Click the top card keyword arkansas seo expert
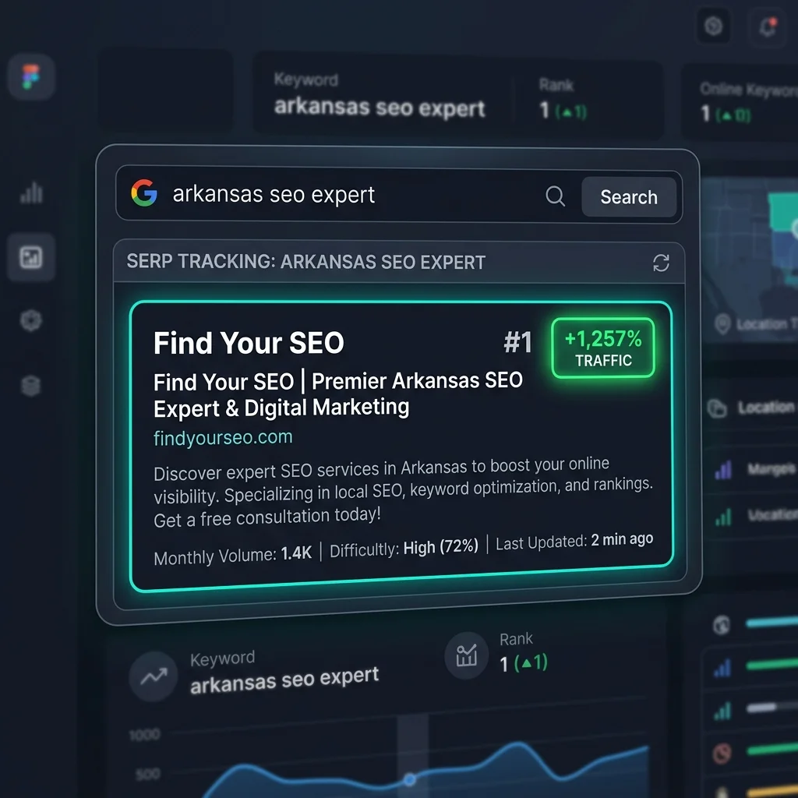 tap(380, 108)
